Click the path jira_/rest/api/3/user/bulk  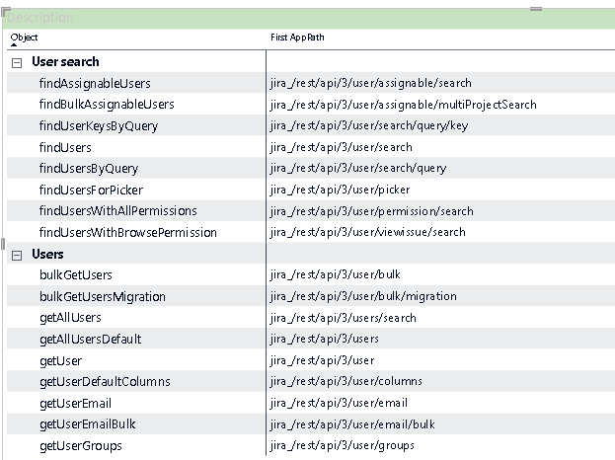coord(336,274)
